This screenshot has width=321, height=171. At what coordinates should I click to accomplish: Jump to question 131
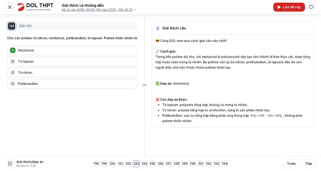(x=201, y=164)
